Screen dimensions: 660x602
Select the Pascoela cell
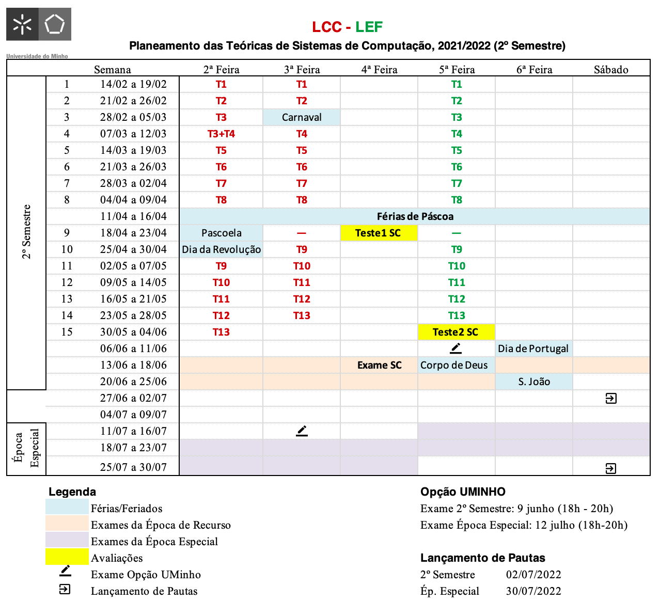[222, 233]
